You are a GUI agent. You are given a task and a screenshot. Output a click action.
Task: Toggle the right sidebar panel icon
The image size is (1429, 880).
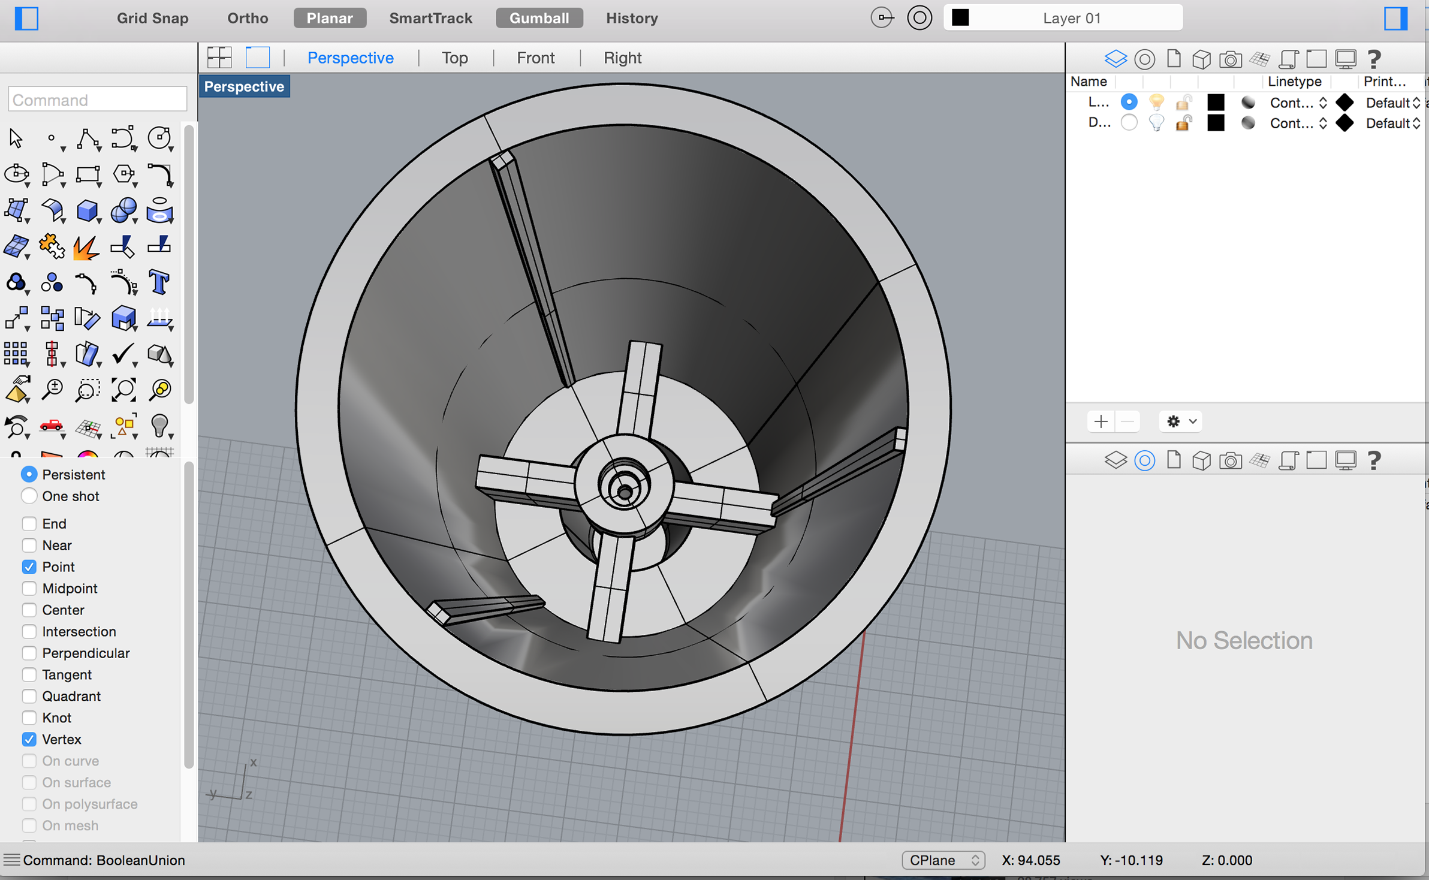tap(1395, 18)
